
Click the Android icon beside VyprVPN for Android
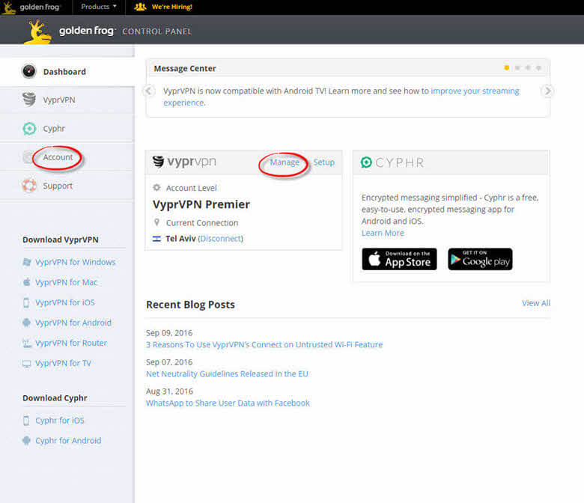[26, 323]
